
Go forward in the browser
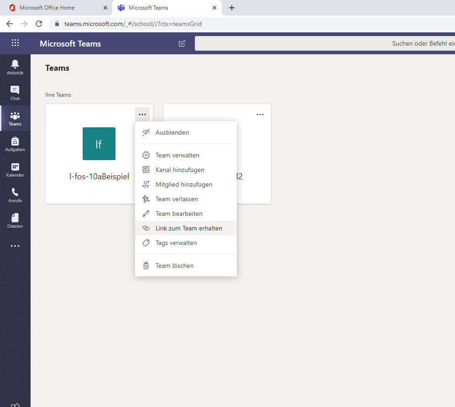tap(24, 24)
